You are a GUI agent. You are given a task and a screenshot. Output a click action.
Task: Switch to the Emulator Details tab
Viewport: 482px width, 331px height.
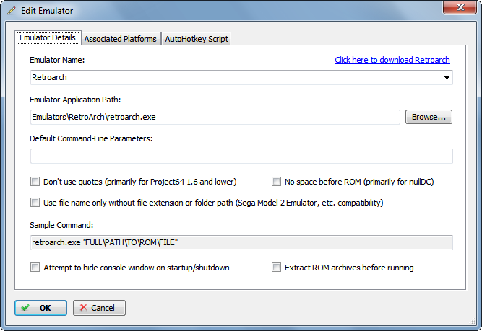pyautogui.click(x=48, y=37)
